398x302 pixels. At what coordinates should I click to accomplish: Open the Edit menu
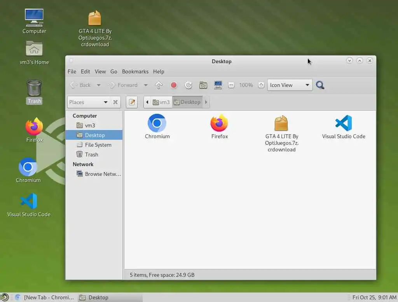[x=85, y=72]
